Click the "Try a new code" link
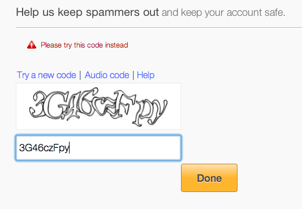Viewport: 302px width, 209px height. [x=46, y=75]
